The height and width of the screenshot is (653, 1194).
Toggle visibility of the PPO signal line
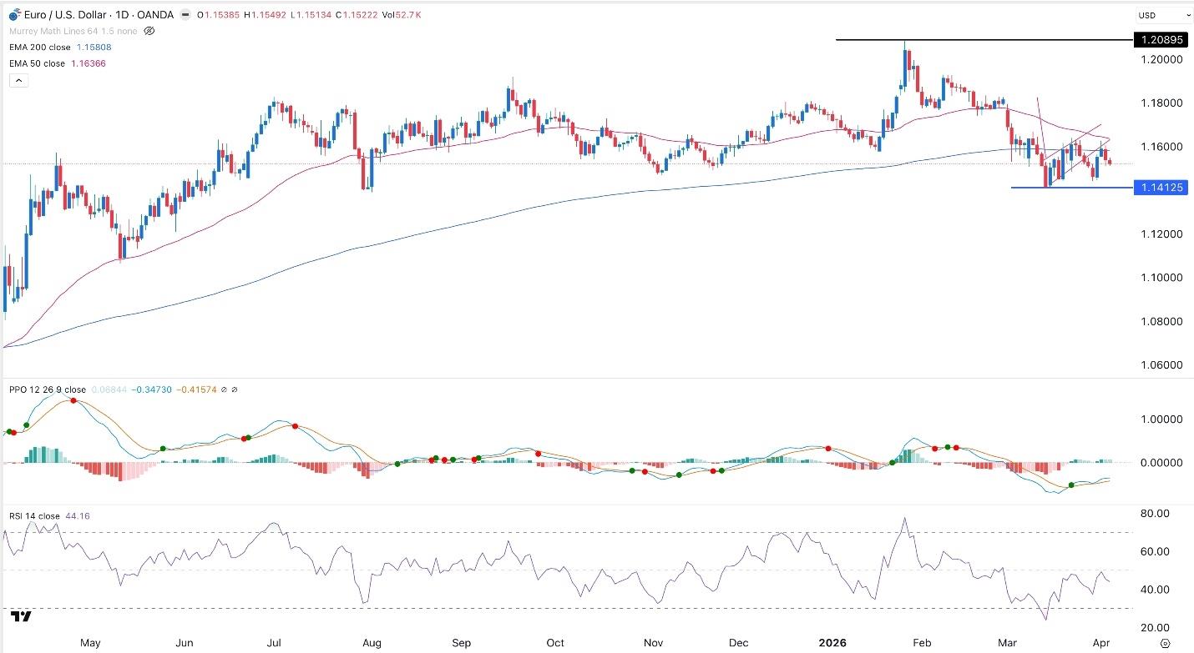point(235,389)
